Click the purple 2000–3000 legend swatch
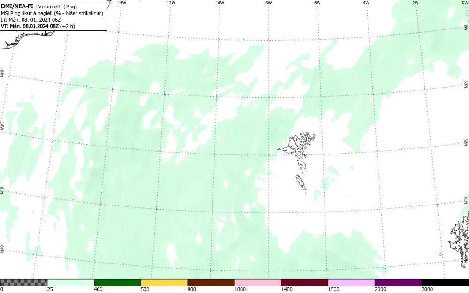Screen dimensions: 469x293 pyautogui.click(x=398, y=283)
